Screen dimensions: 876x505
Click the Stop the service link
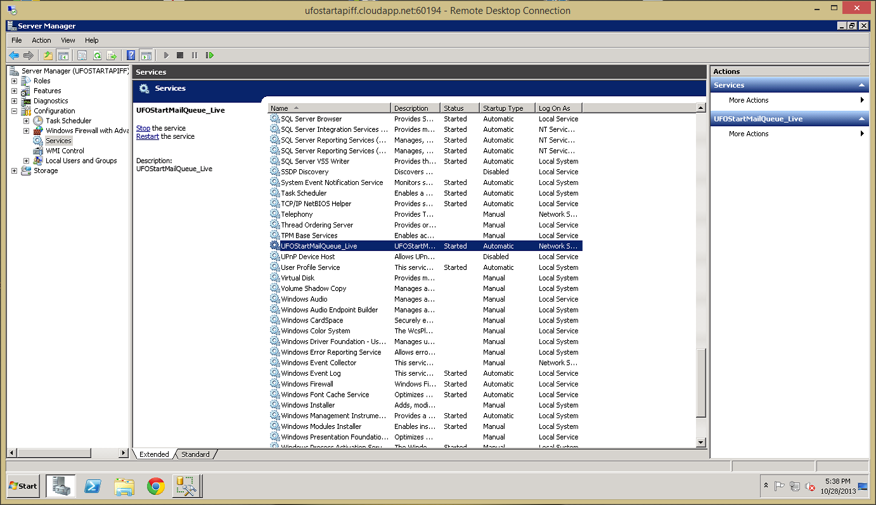(143, 128)
